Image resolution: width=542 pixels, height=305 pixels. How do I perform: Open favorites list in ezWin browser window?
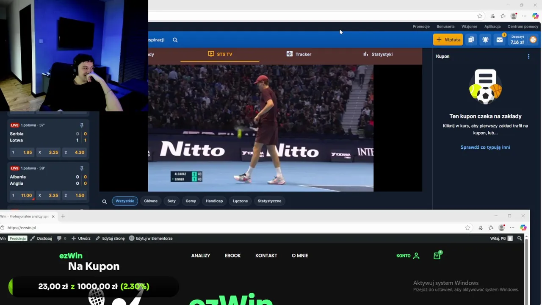(491, 228)
